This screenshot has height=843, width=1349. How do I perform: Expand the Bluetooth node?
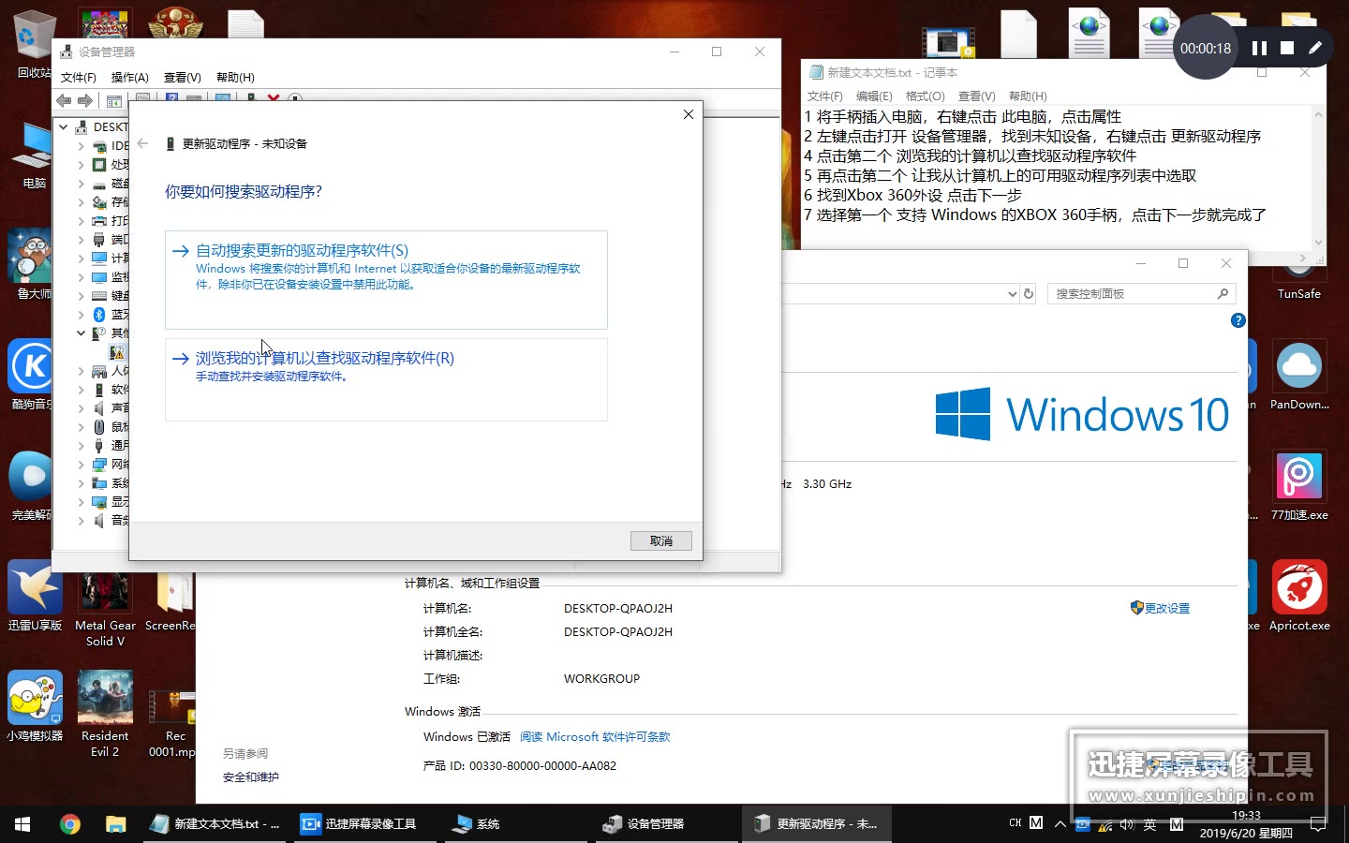tap(81, 315)
